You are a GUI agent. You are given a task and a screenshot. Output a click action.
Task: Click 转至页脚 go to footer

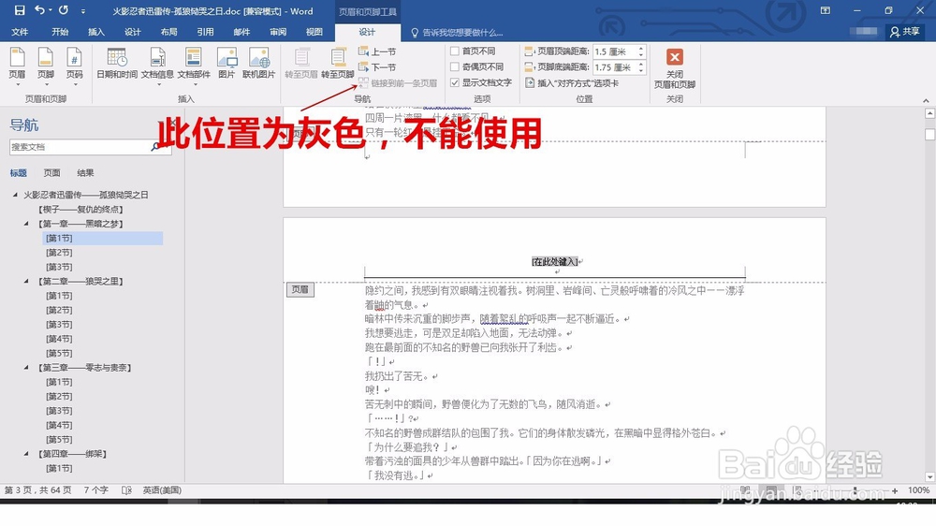click(338, 64)
